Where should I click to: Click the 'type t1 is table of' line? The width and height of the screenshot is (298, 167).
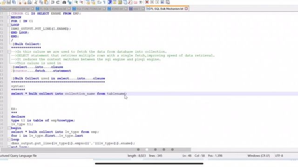[x=43, y=121]
